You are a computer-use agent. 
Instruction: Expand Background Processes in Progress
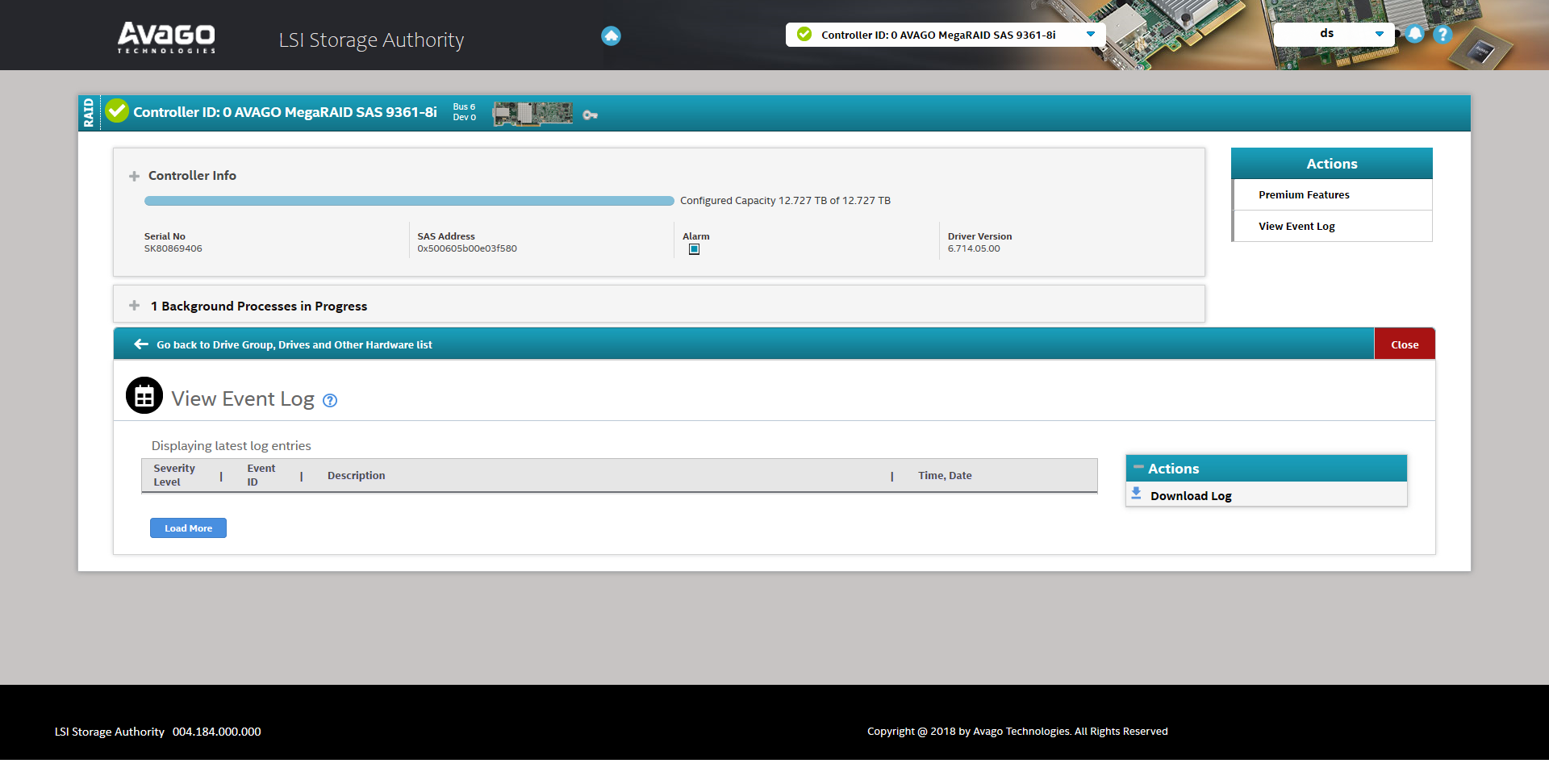point(135,306)
